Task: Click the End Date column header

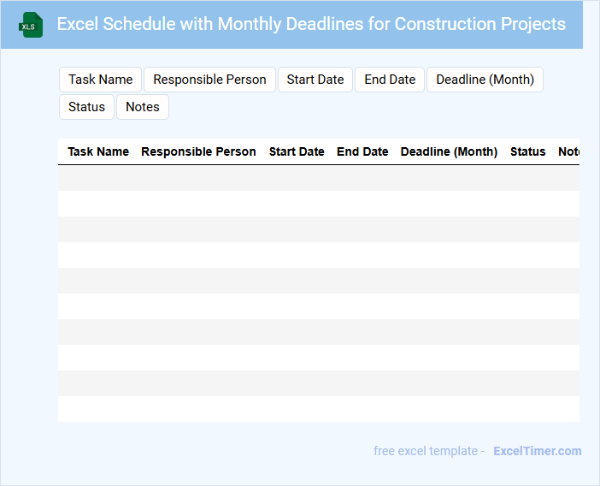Action: [x=362, y=151]
